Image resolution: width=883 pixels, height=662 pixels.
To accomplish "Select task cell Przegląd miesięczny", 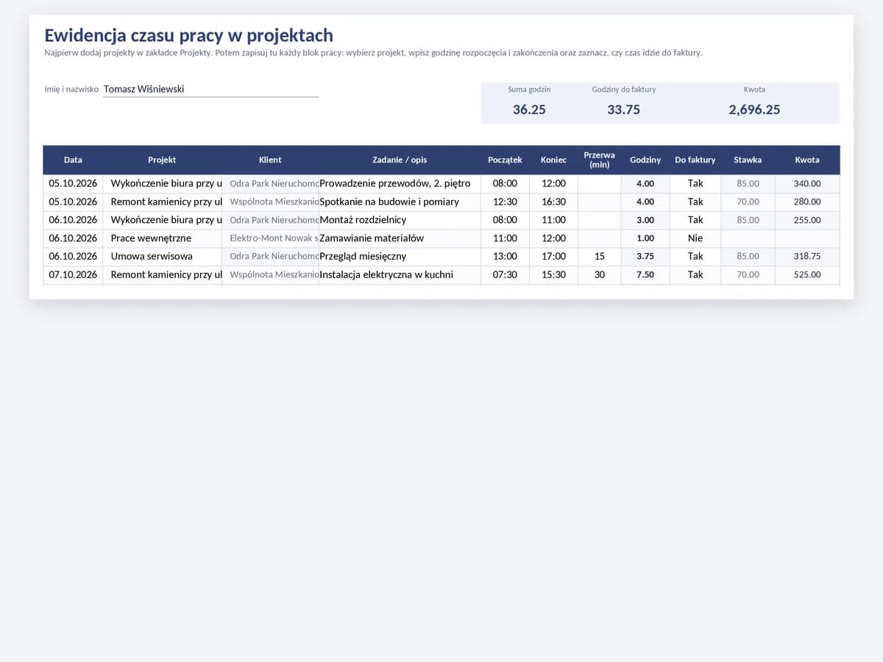I will tap(400, 257).
